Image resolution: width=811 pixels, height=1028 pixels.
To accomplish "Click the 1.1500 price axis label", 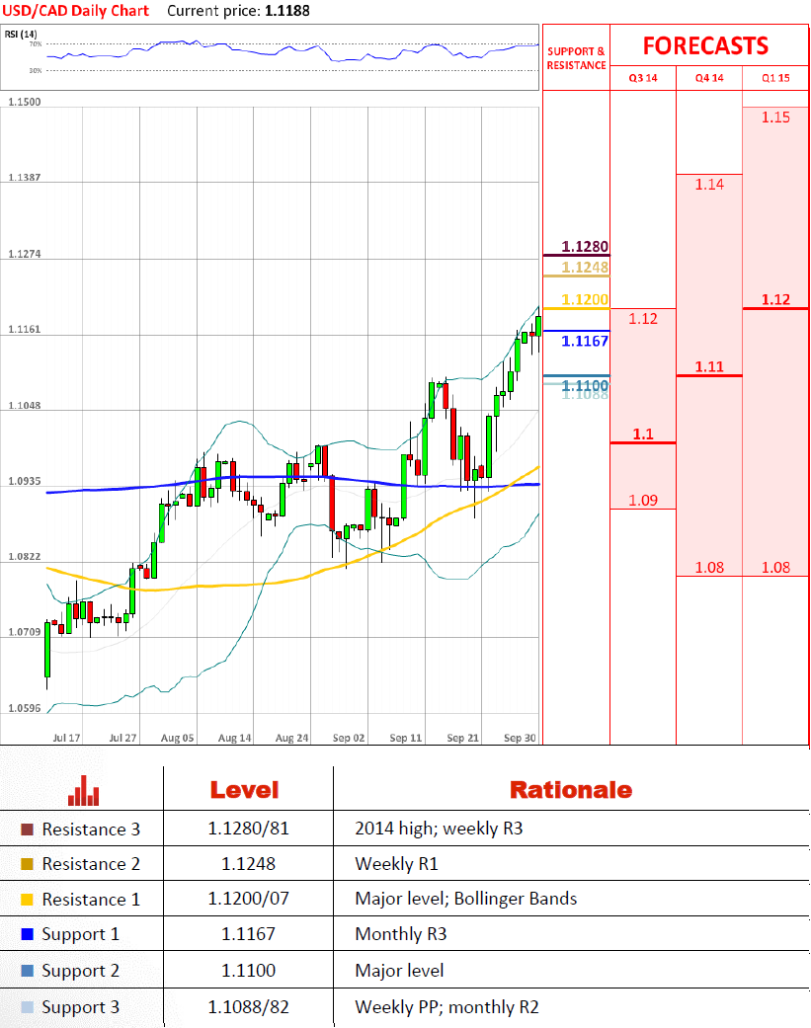I will [25, 102].
